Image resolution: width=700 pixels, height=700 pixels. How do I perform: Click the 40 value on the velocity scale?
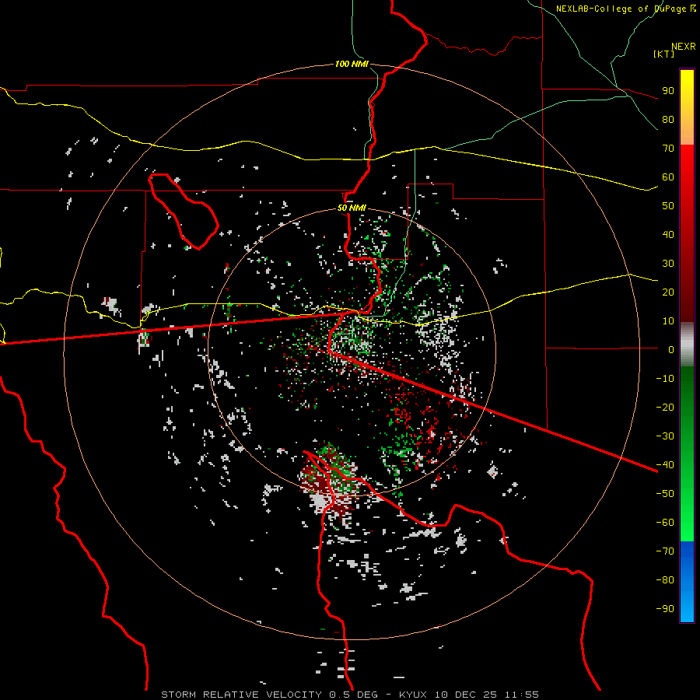668,234
